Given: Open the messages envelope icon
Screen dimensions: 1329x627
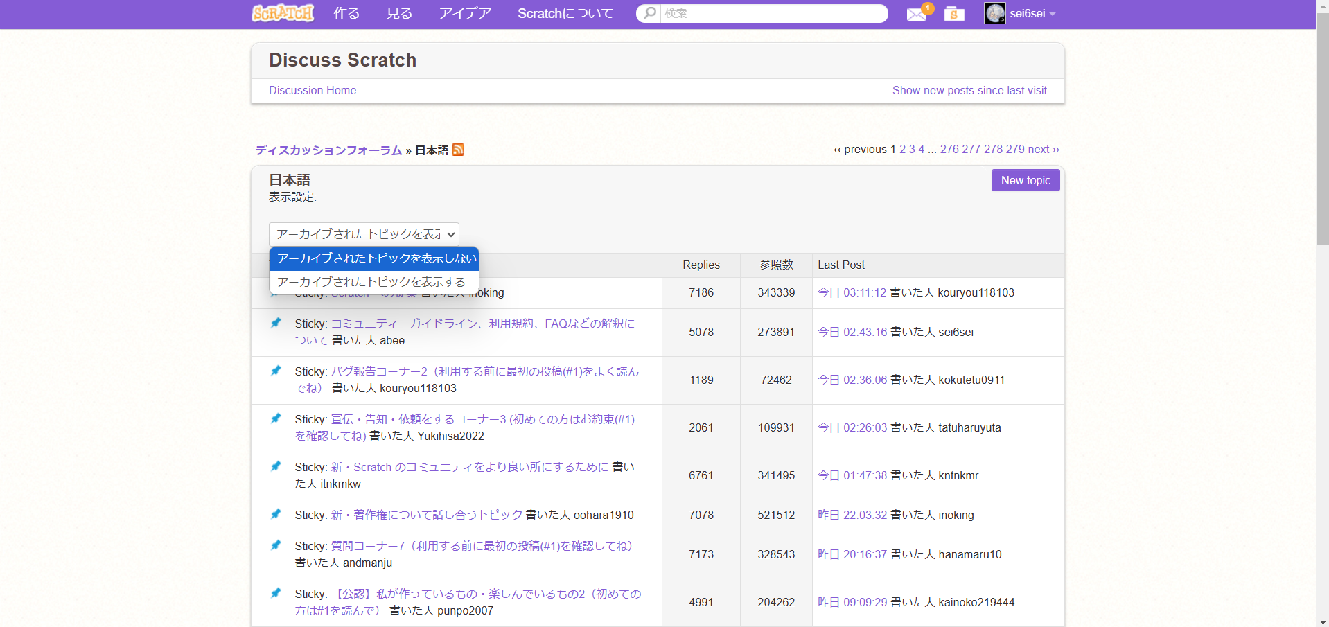Looking at the screenshot, I should (x=916, y=15).
